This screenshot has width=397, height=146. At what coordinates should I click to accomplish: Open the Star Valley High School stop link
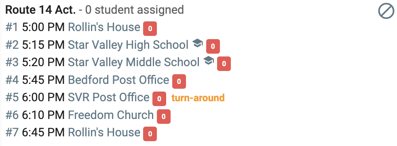pyautogui.click(x=128, y=45)
